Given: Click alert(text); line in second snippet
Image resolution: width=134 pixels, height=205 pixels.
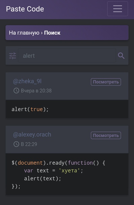Looking at the screenshot, I should click(43, 179).
